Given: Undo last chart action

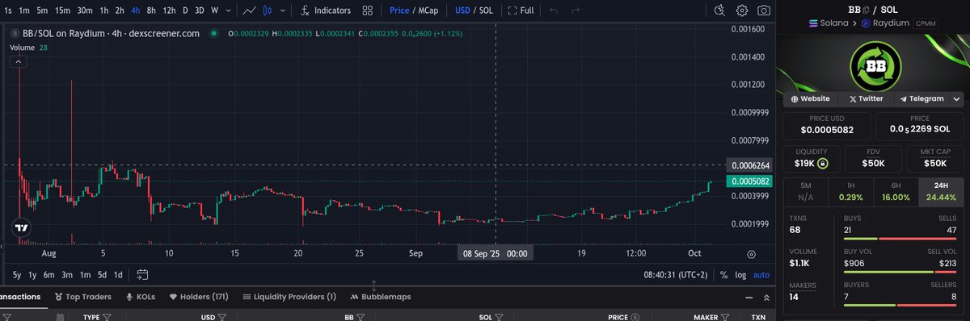Looking at the screenshot, I should click(x=554, y=10).
